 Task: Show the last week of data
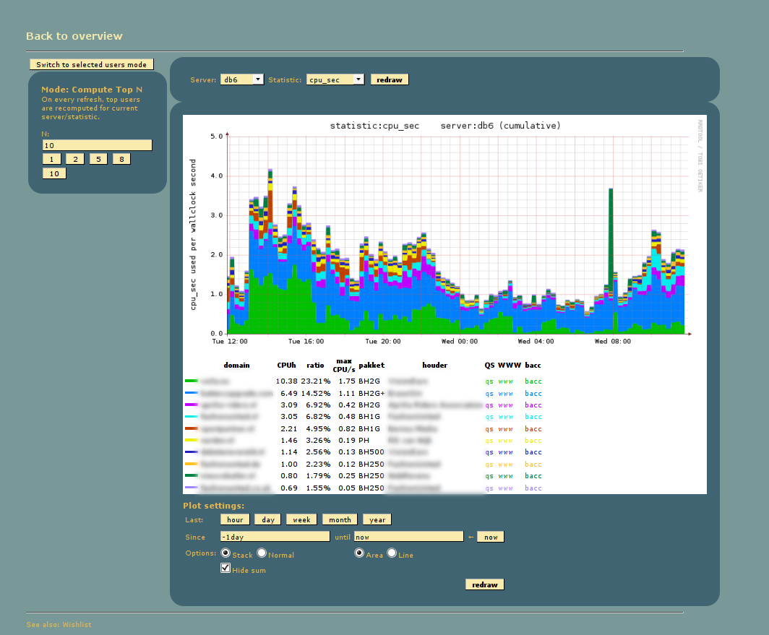(301, 519)
